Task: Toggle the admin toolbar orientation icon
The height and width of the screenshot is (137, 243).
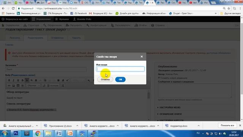Action: (237, 25)
